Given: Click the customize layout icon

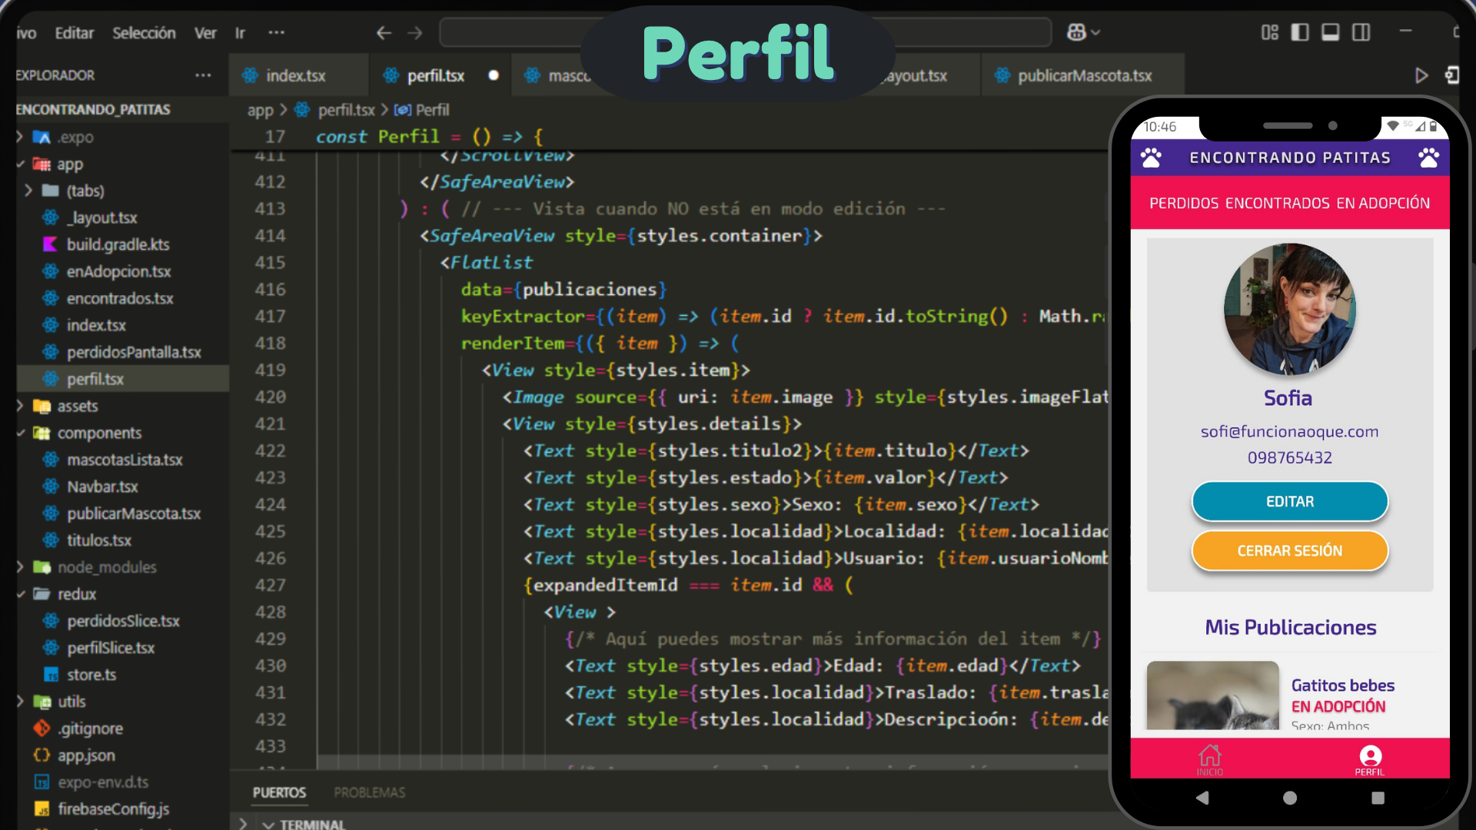Looking at the screenshot, I should (x=1269, y=32).
